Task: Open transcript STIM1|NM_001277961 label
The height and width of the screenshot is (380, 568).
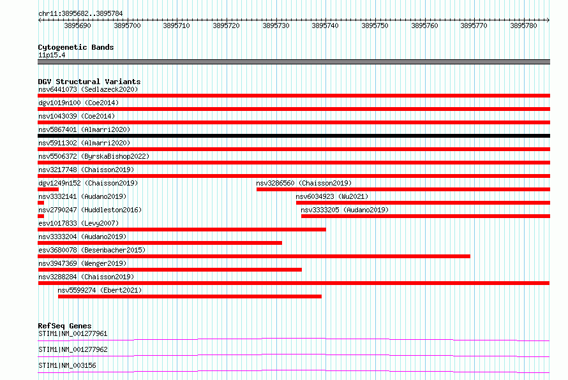Action: click(73, 333)
